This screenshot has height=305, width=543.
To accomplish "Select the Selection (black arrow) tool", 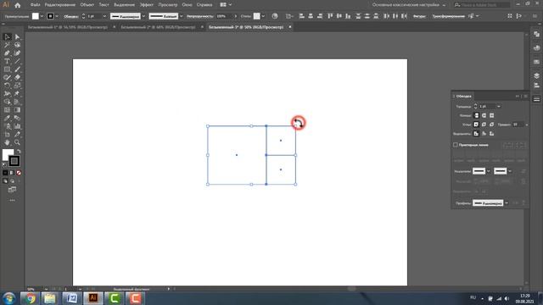I will pyautogui.click(x=7, y=36).
